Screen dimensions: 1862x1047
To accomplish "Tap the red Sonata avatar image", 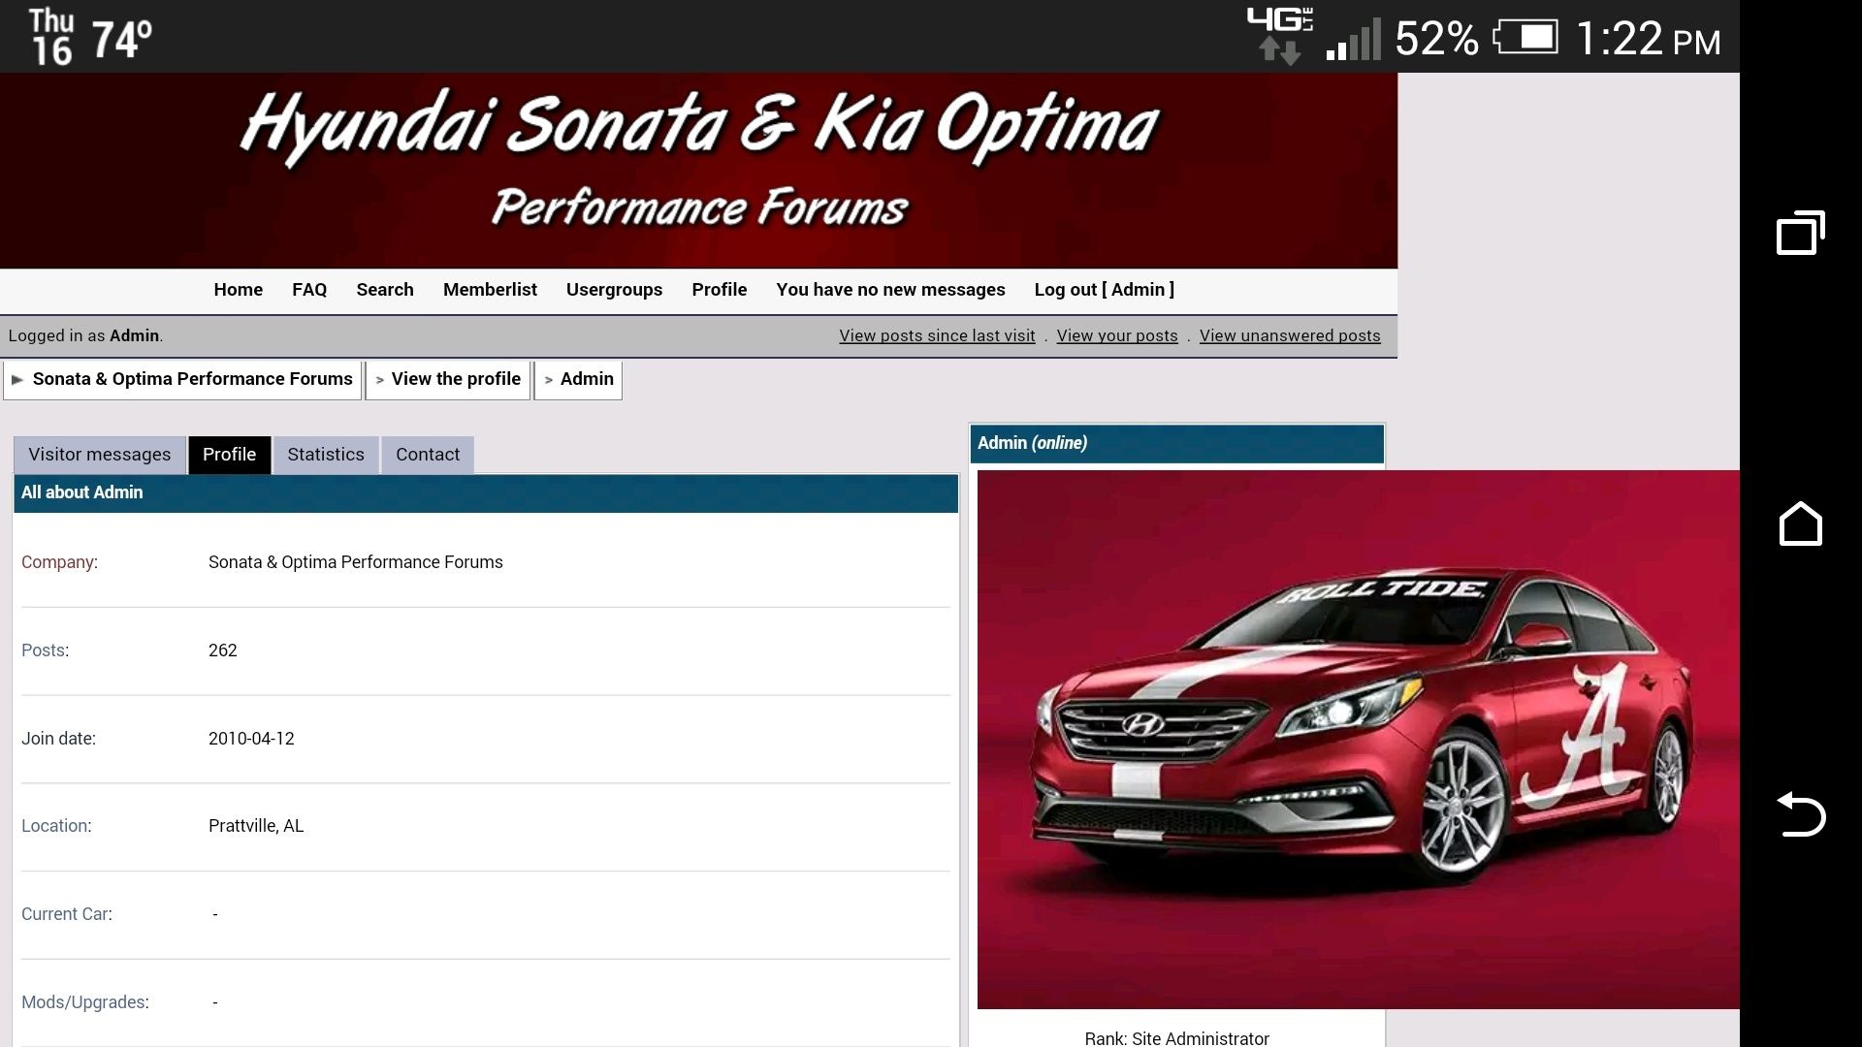I will pyautogui.click(x=1358, y=740).
